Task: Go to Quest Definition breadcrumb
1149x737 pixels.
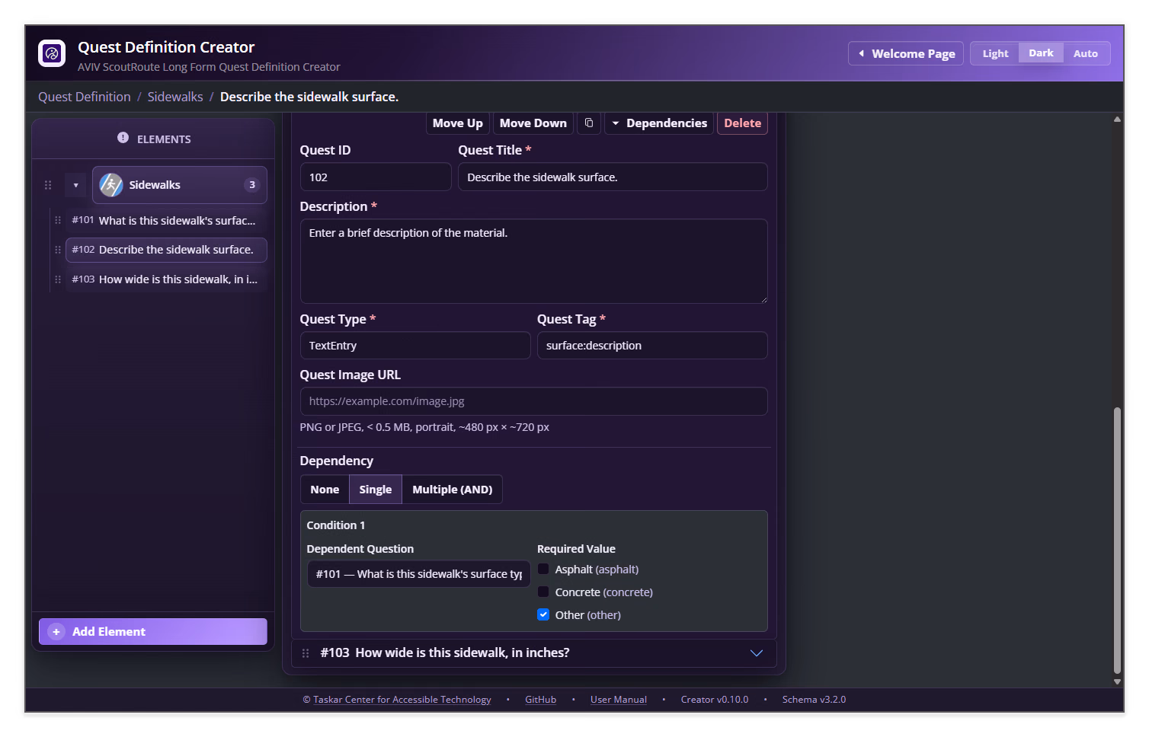Action: pos(85,97)
